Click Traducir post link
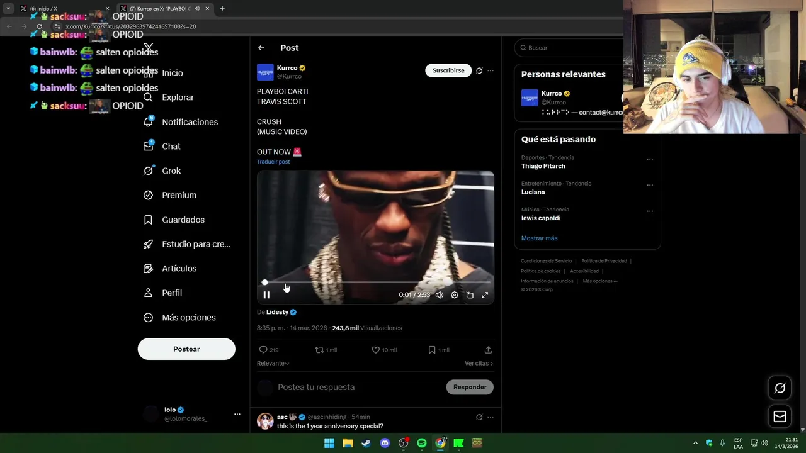Viewport: 806px width, 453px height. 273,162
